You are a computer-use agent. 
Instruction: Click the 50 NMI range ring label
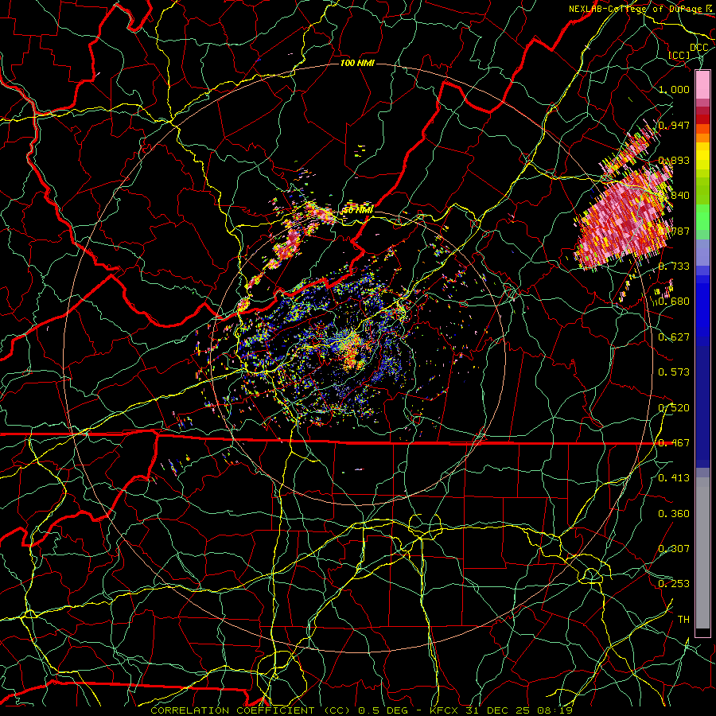coord(357,211)
